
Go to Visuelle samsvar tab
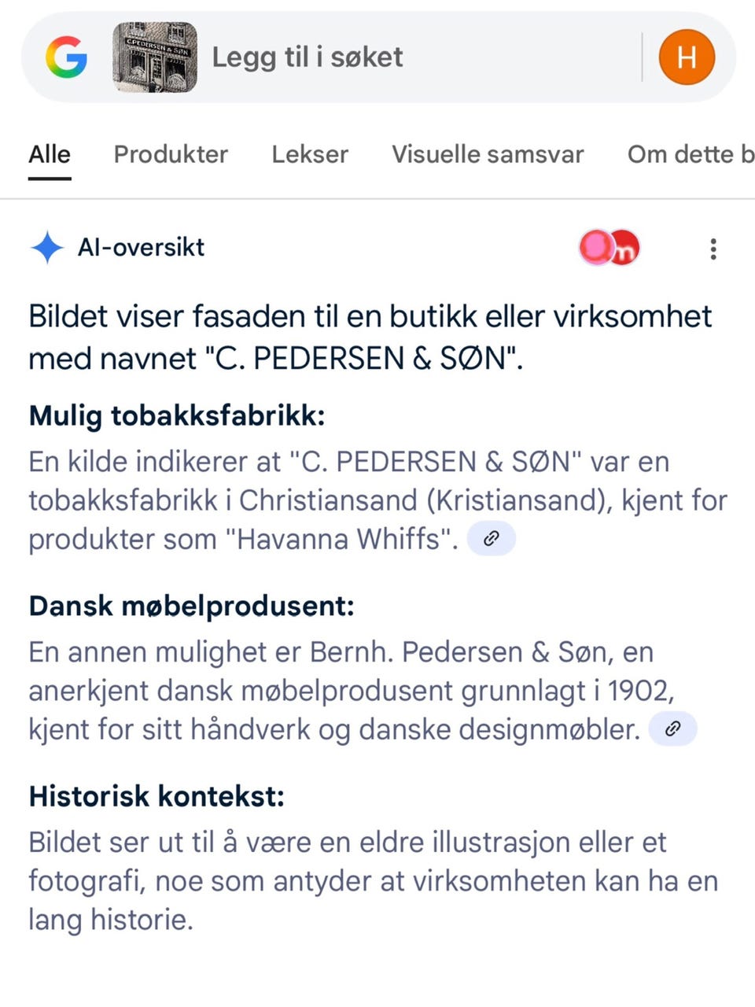point(488,154)
